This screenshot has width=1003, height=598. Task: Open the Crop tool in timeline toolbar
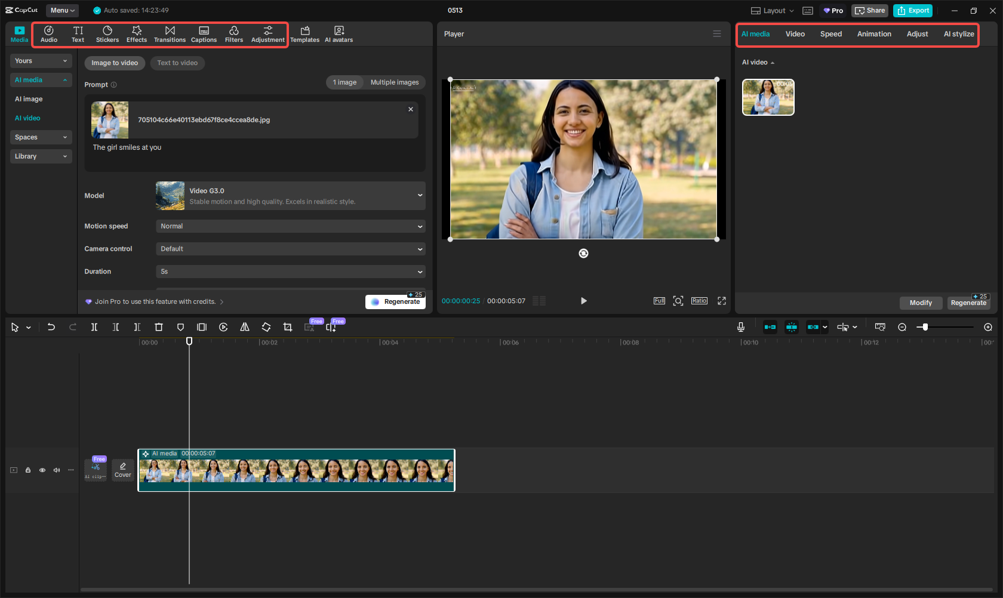[x=288, y=327]
